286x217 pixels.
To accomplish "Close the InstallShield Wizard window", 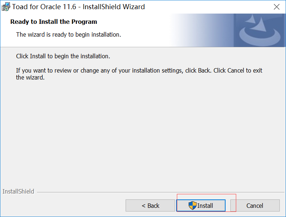I will [277, 7].
